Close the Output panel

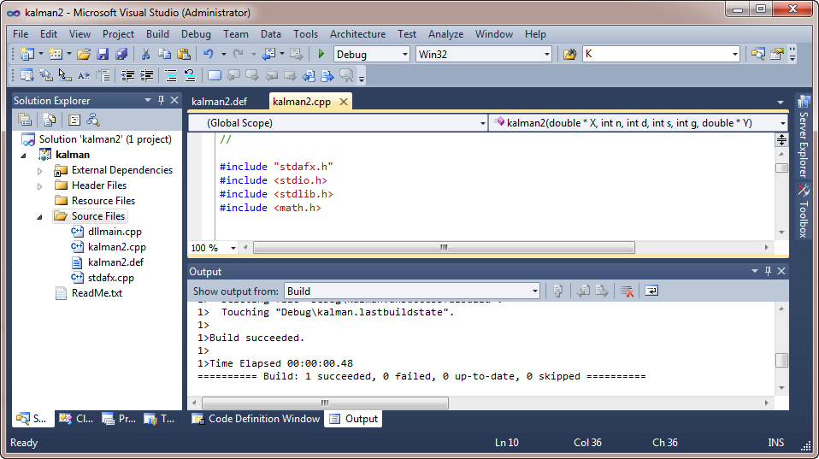[781, 271]
